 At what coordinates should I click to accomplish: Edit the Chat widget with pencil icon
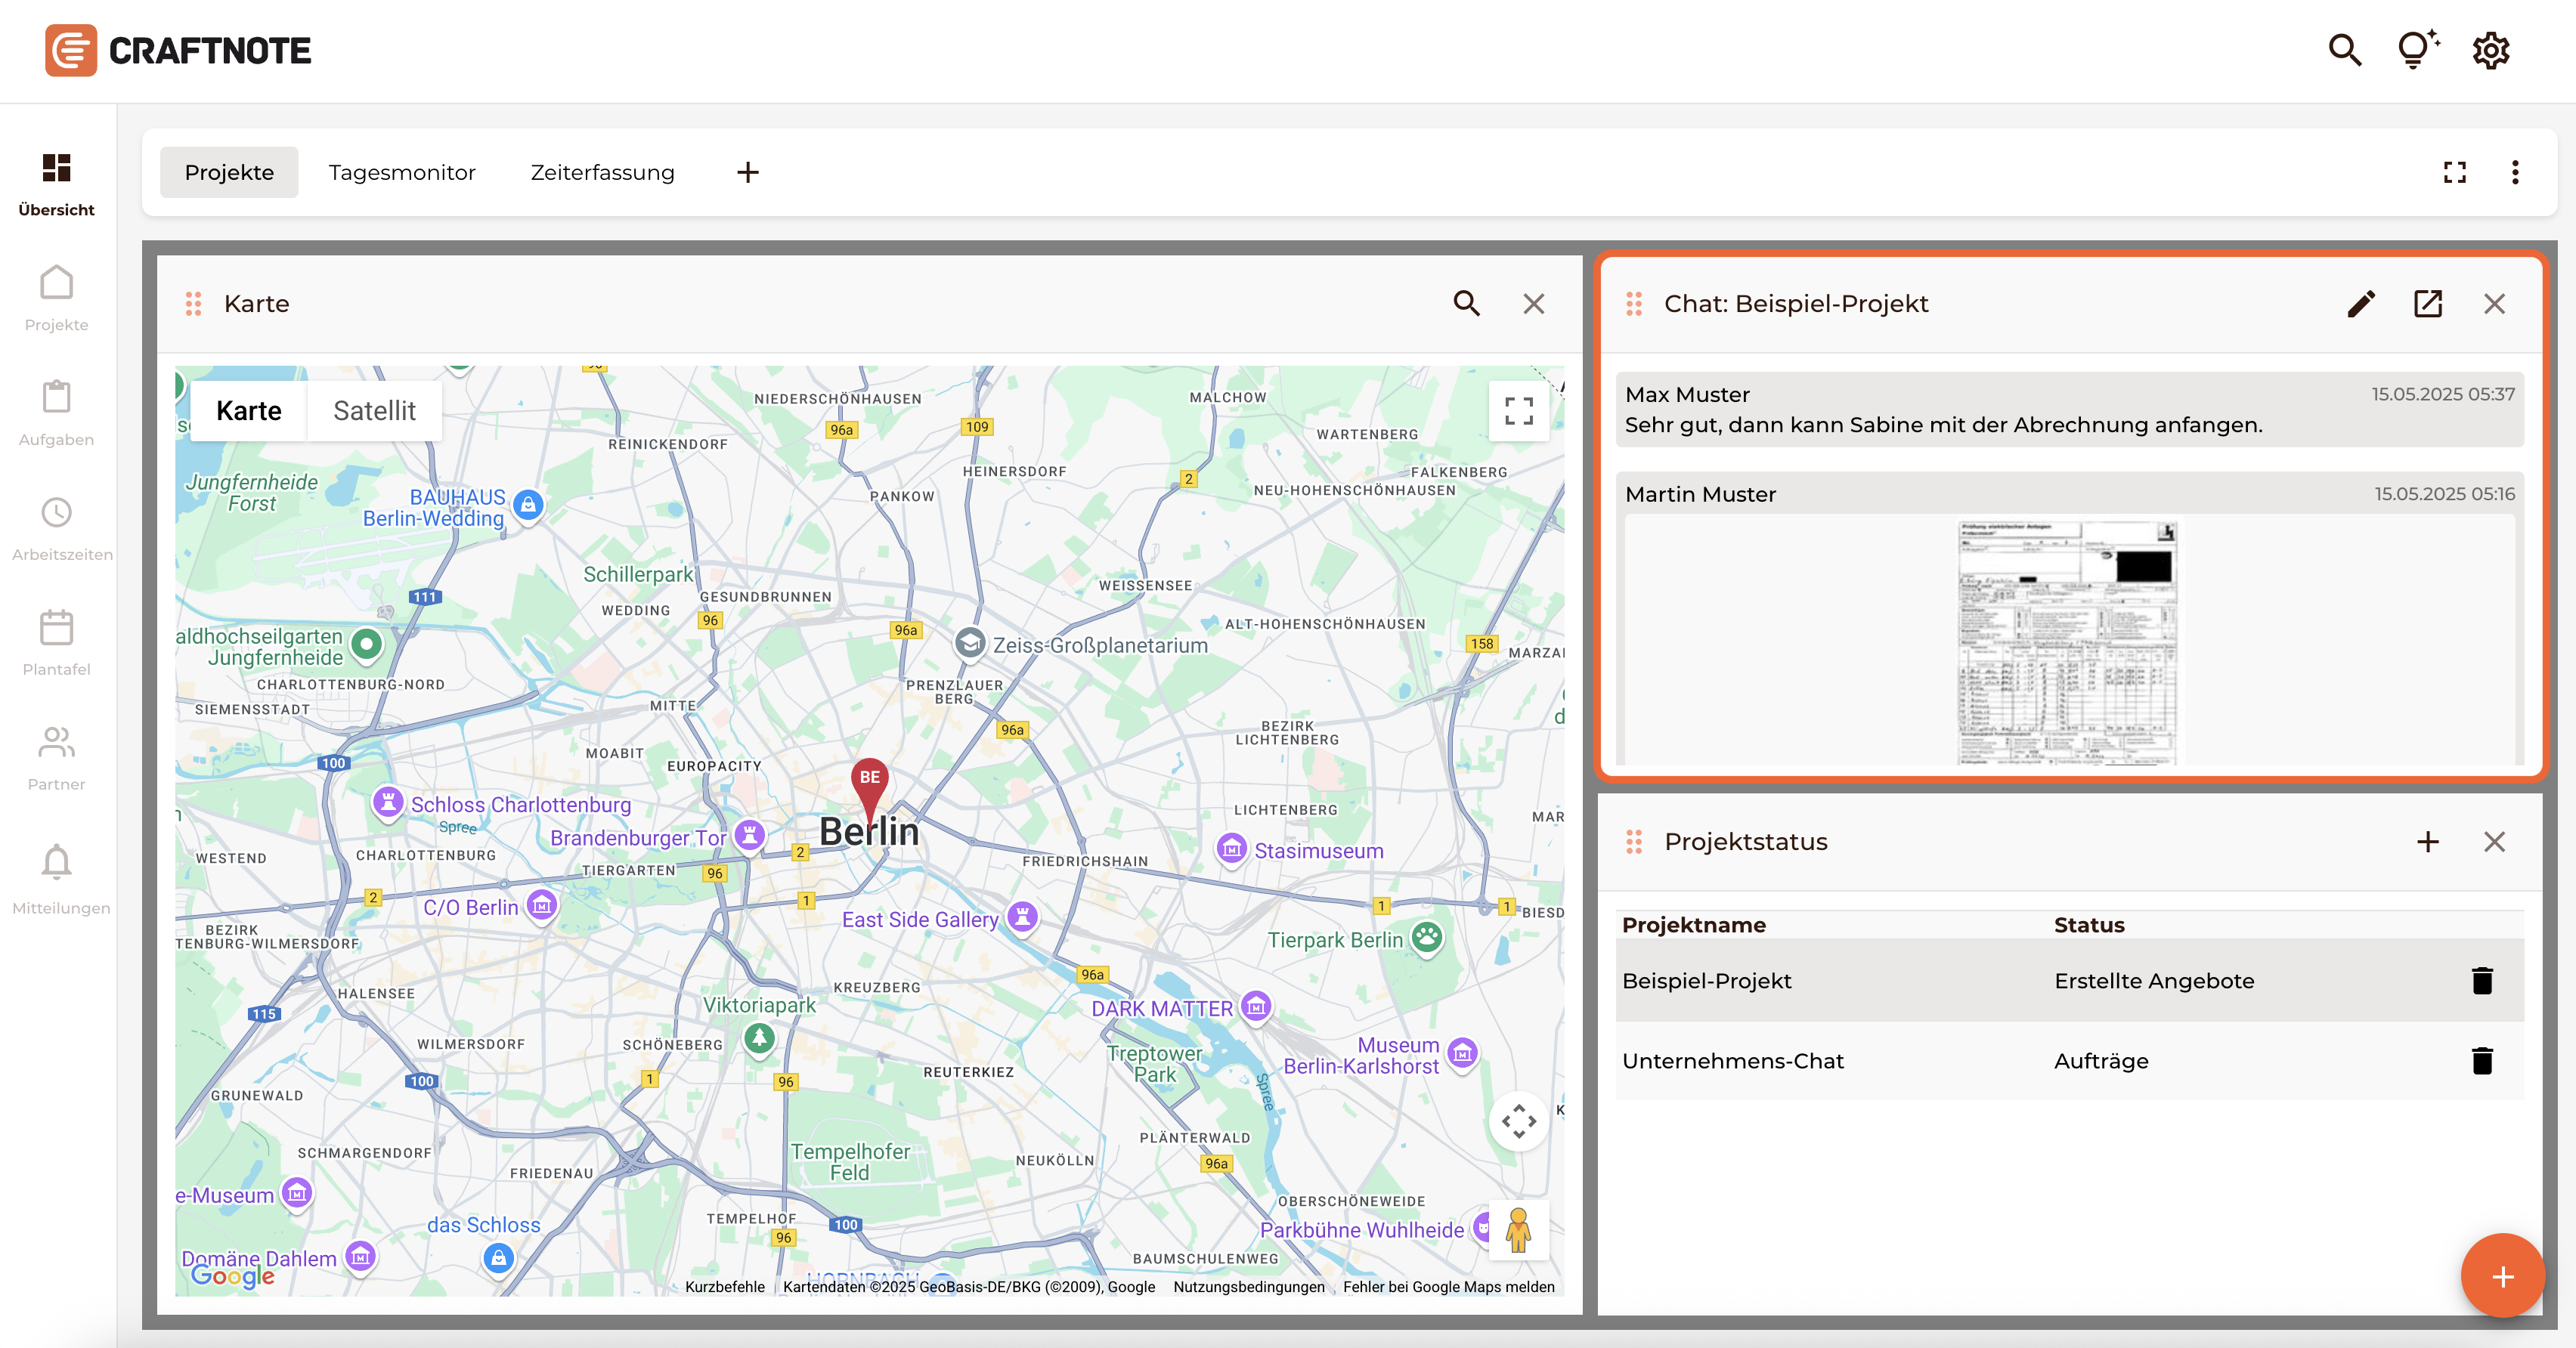coord(2362,303)
